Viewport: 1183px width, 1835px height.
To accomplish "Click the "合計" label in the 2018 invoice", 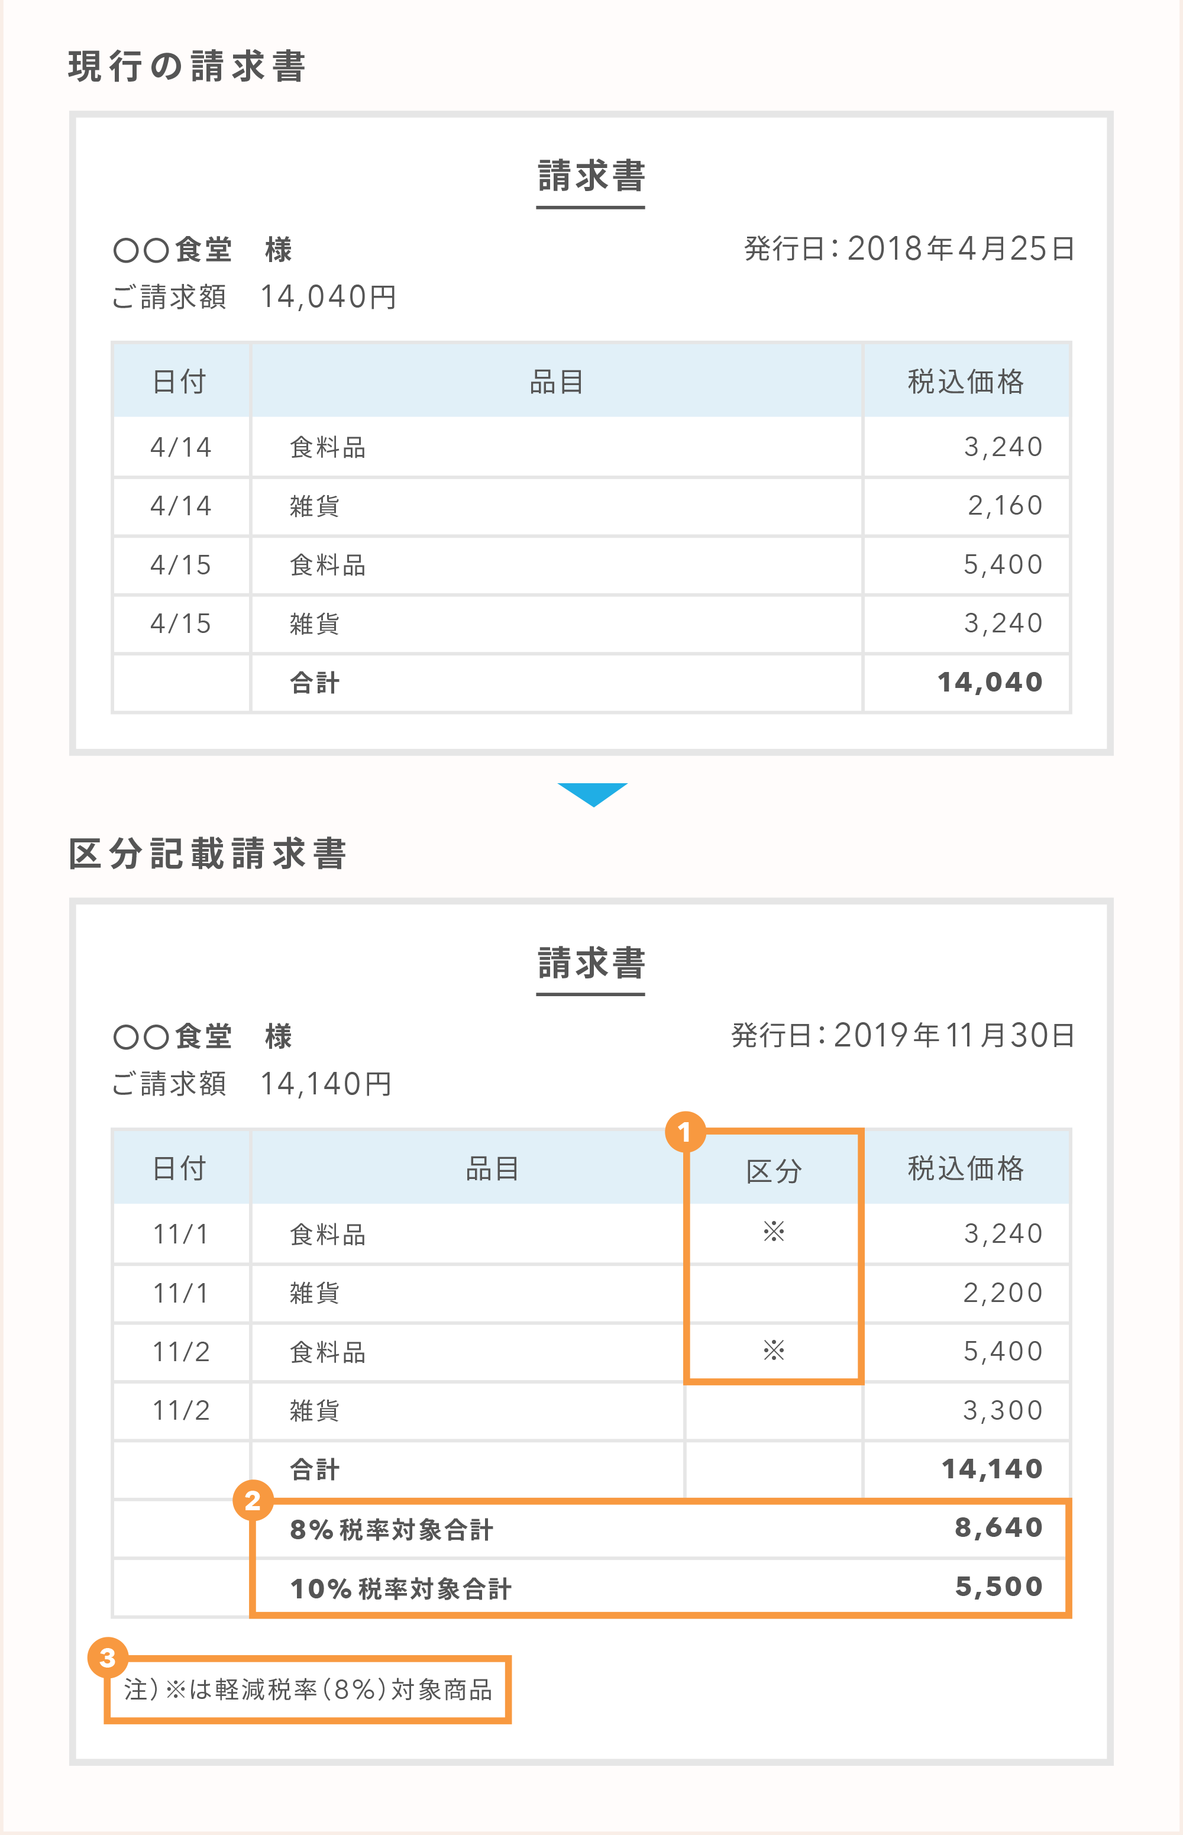I will coord(314,683).
